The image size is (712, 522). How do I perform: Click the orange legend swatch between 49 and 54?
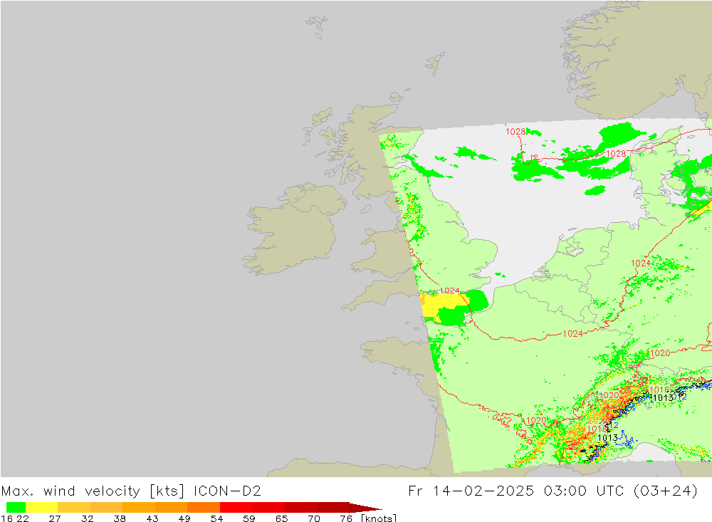[x=204, y=507]
